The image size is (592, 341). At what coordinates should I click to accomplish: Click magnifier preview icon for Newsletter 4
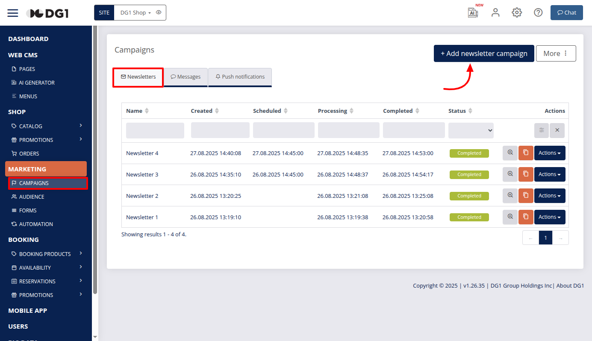510,153
